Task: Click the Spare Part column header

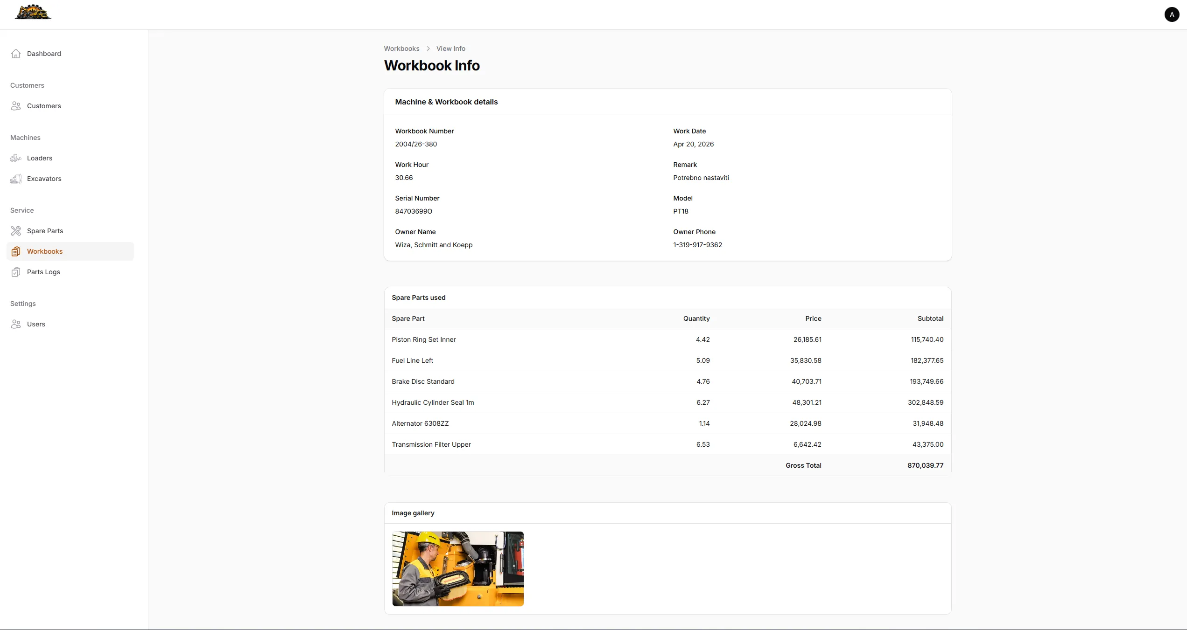Action: coord(408,318)
